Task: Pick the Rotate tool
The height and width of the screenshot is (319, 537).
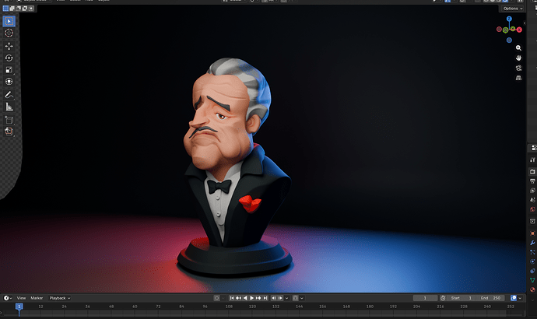Action: tap(9, 58)
